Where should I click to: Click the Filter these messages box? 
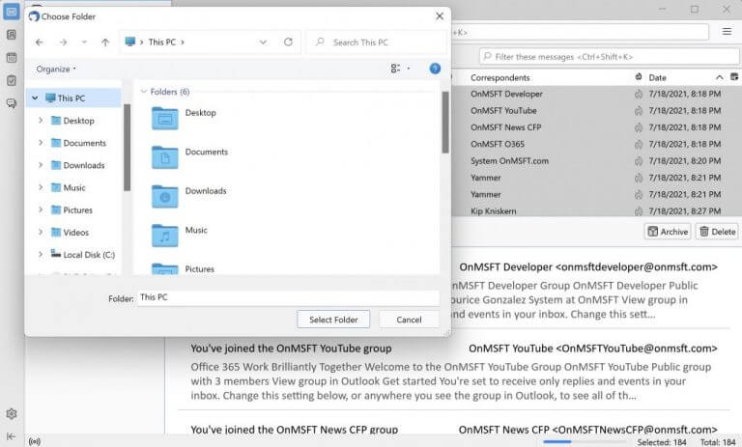coord(609,56)
